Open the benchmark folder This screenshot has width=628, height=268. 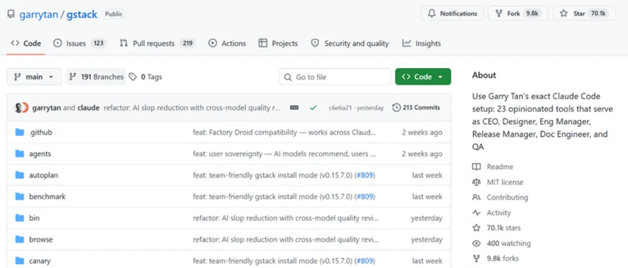[47, 196]
